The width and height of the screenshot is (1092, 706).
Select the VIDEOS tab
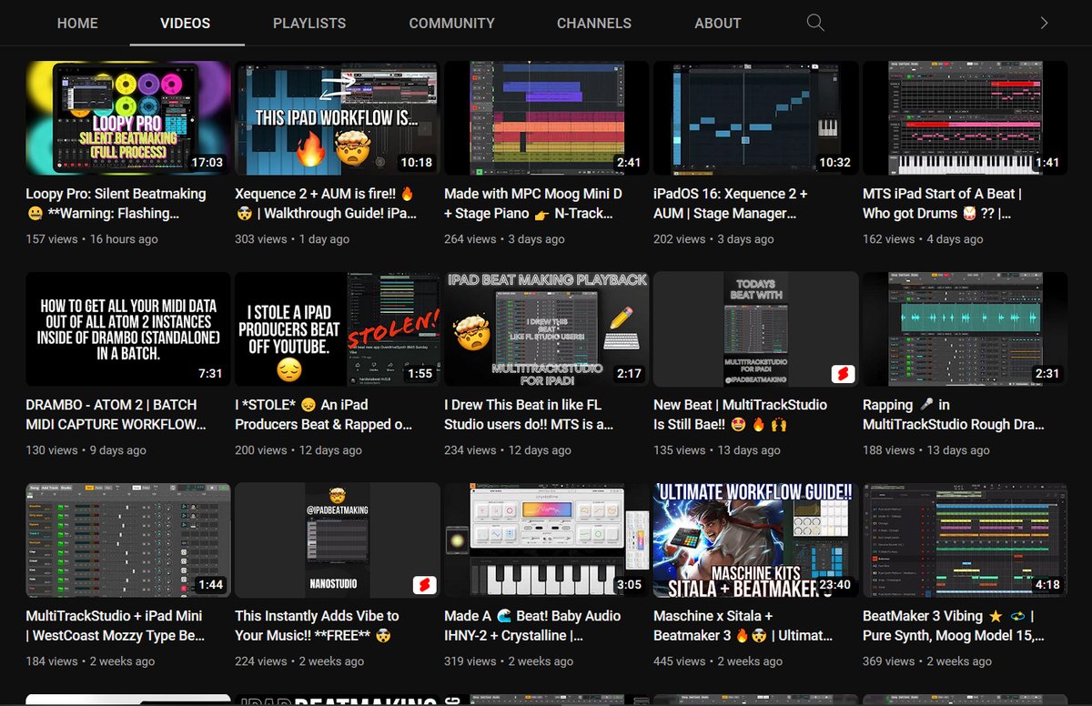click(x=186, y=23)
